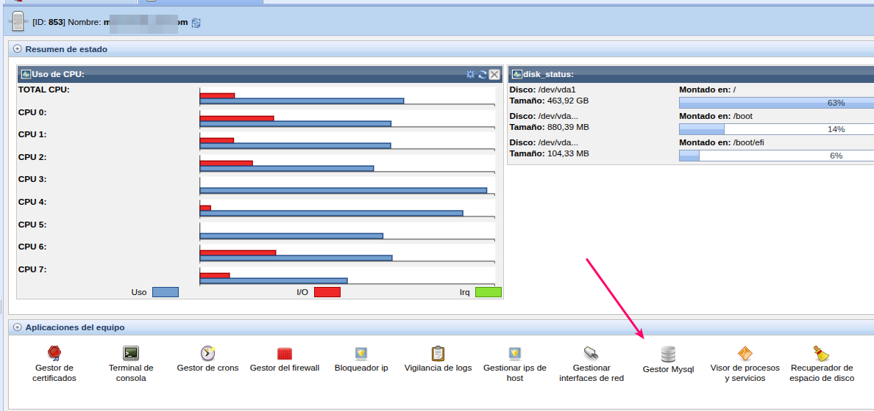Open Gestionar interfaces de red
Image resolution: width=874 pixels, height=411 pixels.
coord(591,354)
